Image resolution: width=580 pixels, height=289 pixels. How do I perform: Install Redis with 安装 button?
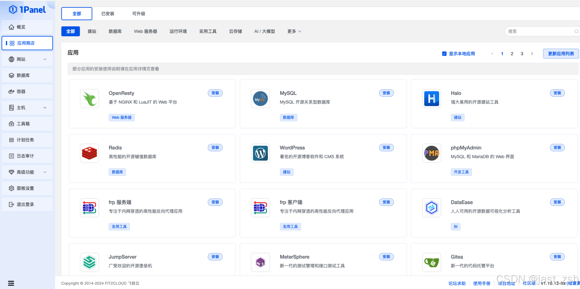[215, 148]
